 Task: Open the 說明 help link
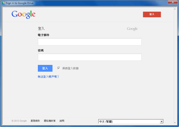pos(62,121)
